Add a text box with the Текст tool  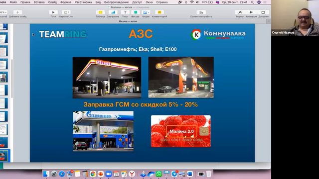[x=125, y=12]
